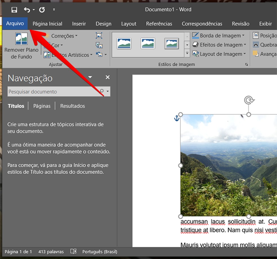Switch to the Inserir ribbon tab
This screenshot has width=277, height=259.
79,24
